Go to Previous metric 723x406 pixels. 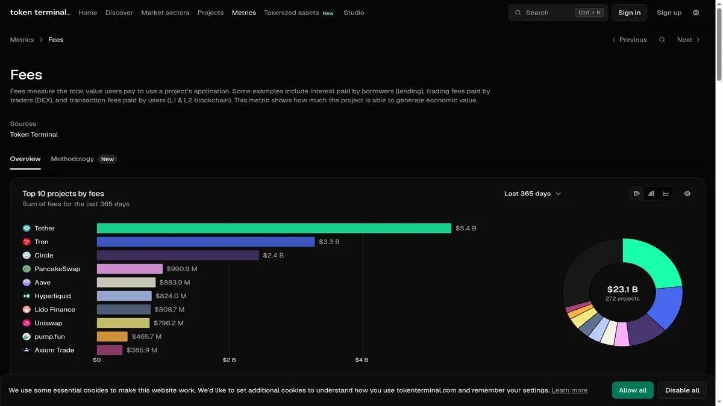(629, 40)
